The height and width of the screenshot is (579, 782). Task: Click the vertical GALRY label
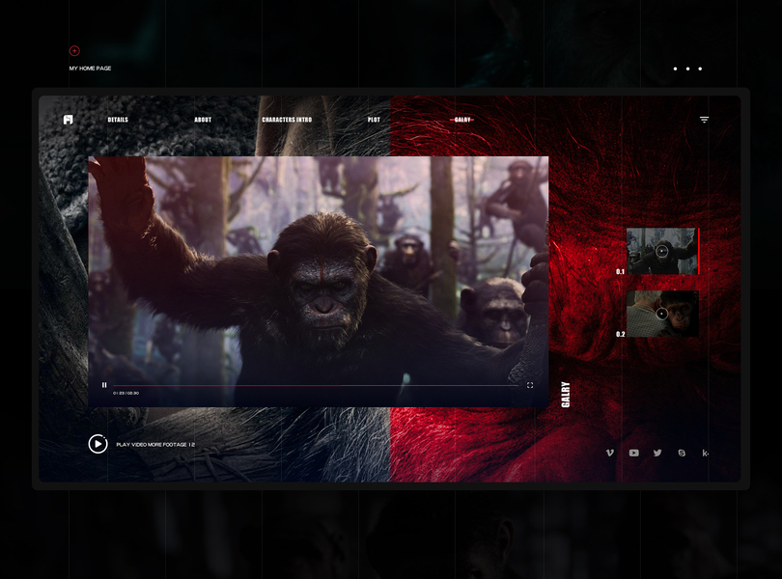pyautogui.click(x=566, y=395)
